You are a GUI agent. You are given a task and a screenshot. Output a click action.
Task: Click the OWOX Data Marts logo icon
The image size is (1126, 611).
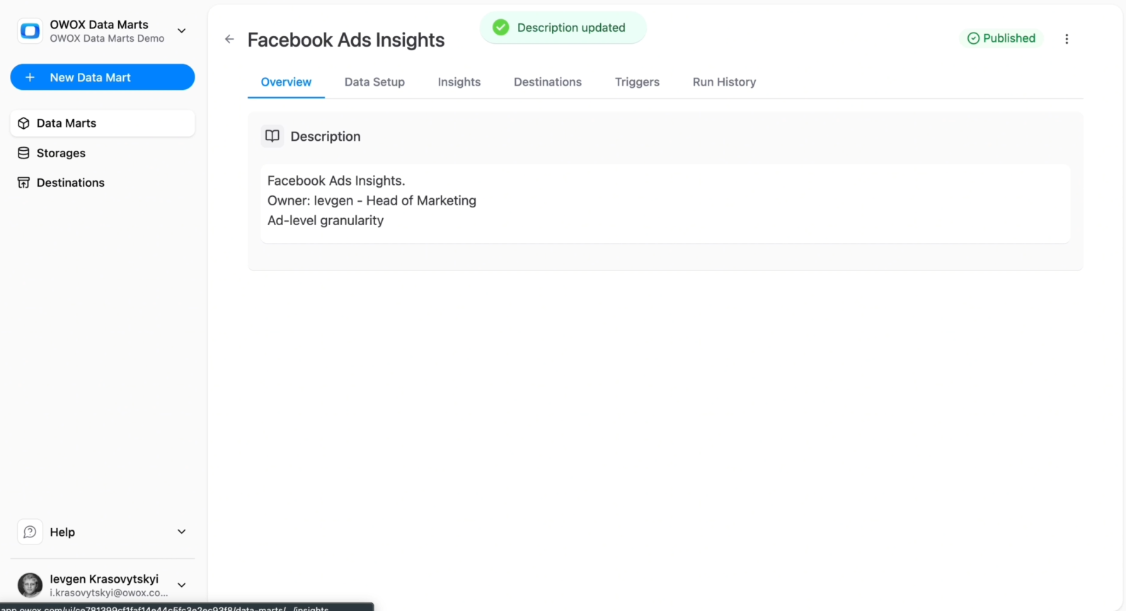point(30,31)
